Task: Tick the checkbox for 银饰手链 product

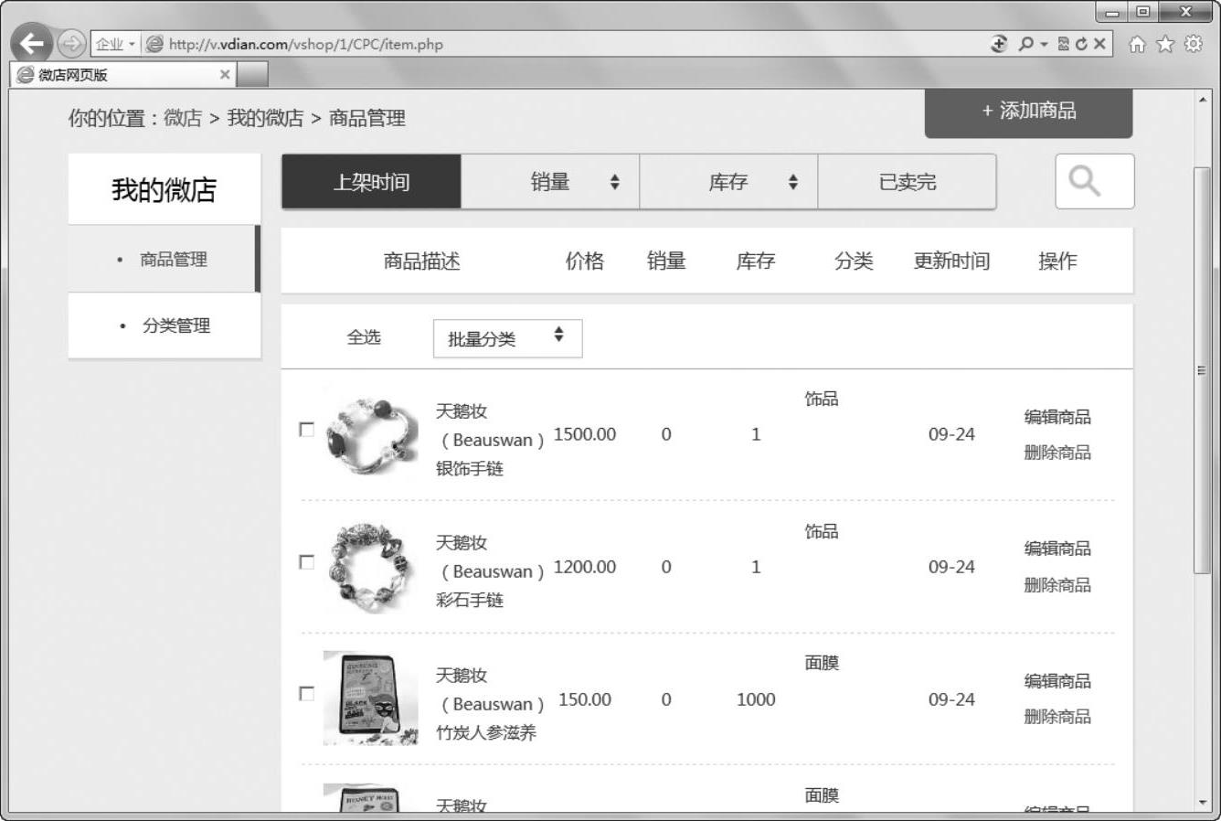Action: [x=307, y=430]
